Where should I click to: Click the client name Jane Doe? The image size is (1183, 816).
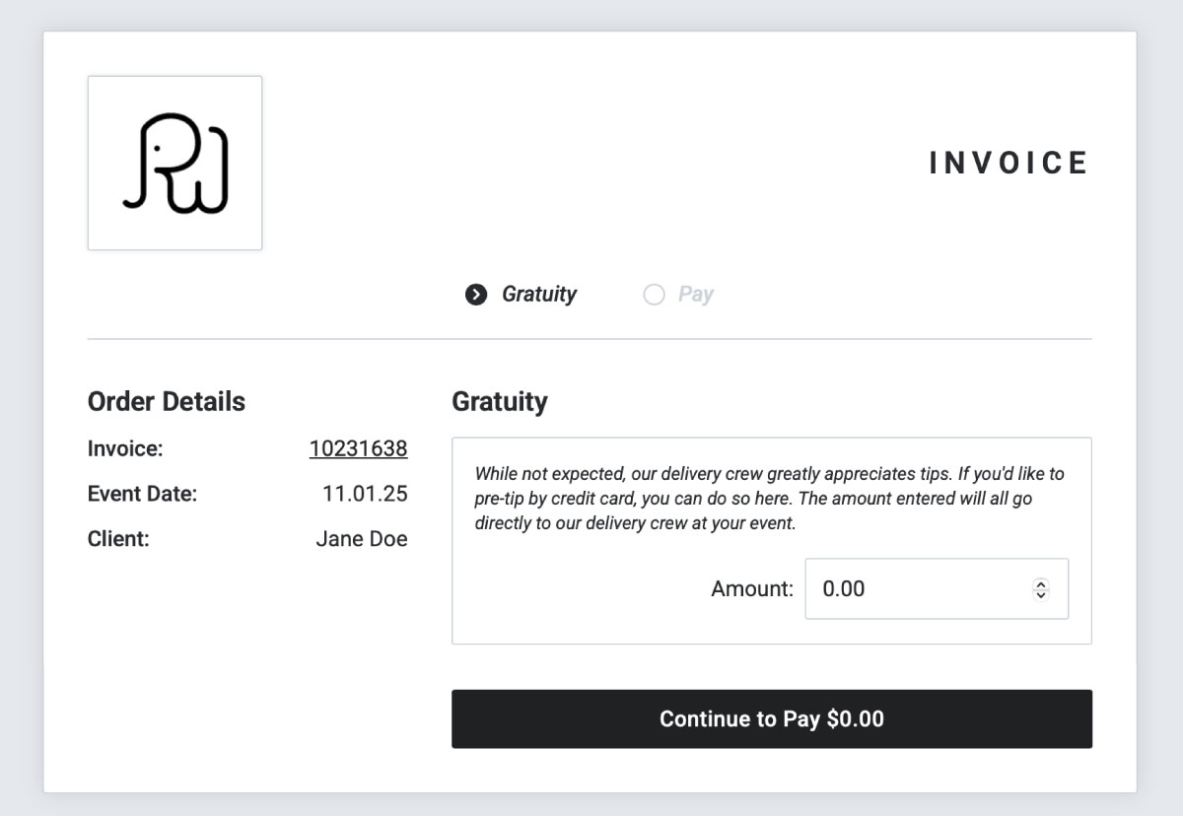point(361,539)
